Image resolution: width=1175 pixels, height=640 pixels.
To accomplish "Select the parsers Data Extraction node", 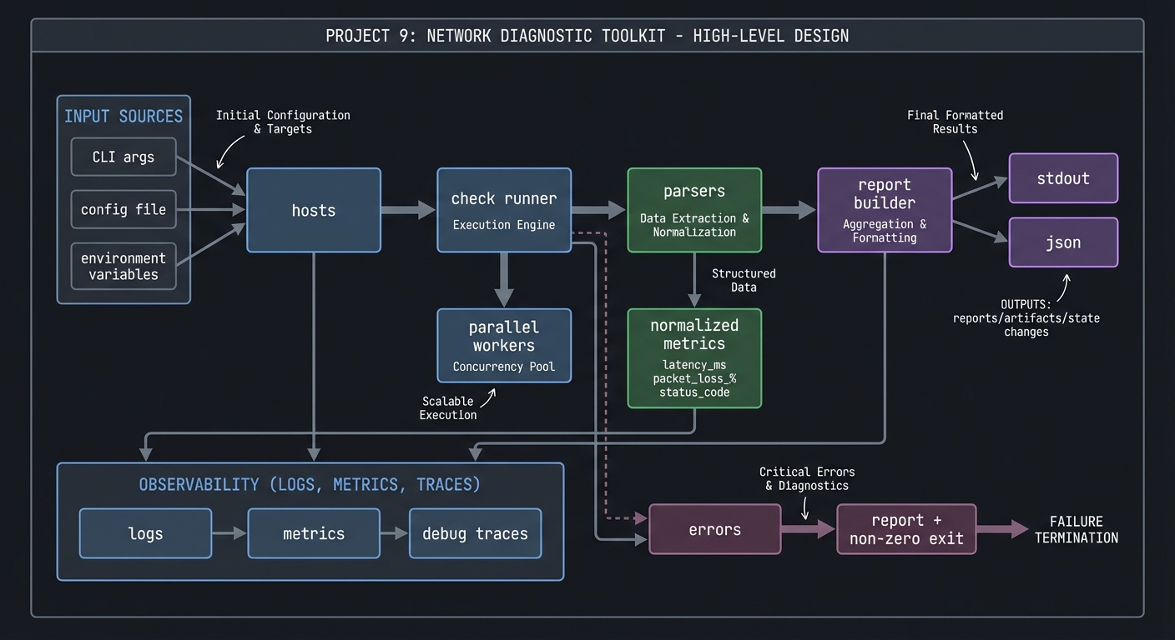I will pyautogui.click(x=693, y=210).
